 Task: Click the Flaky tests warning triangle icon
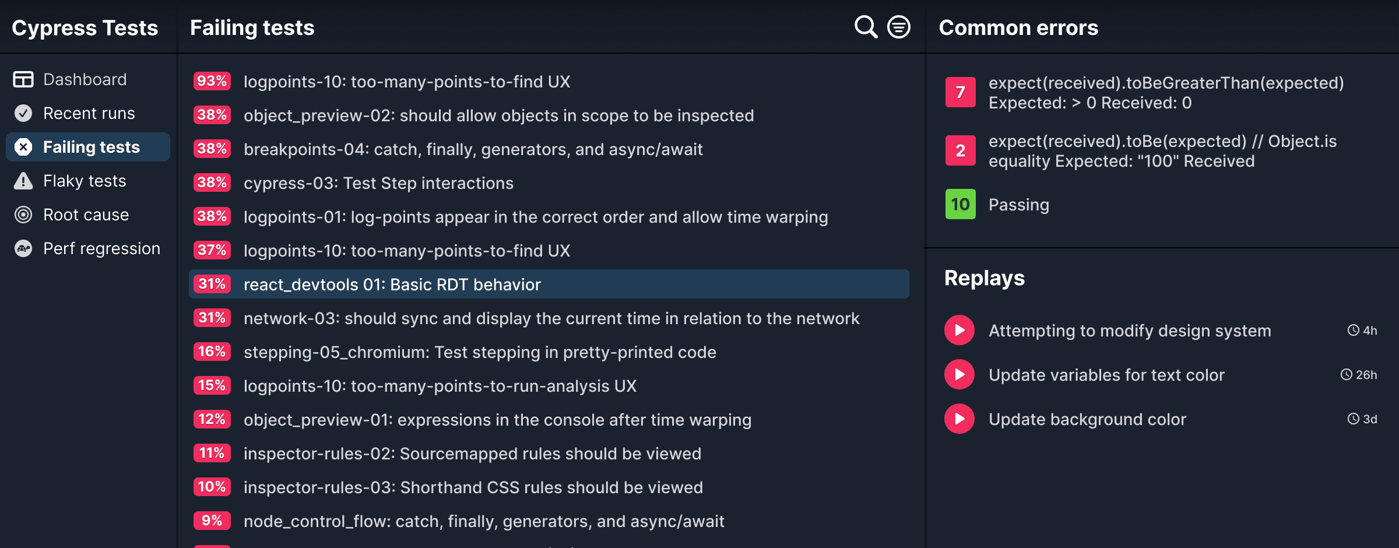(23, 181)
